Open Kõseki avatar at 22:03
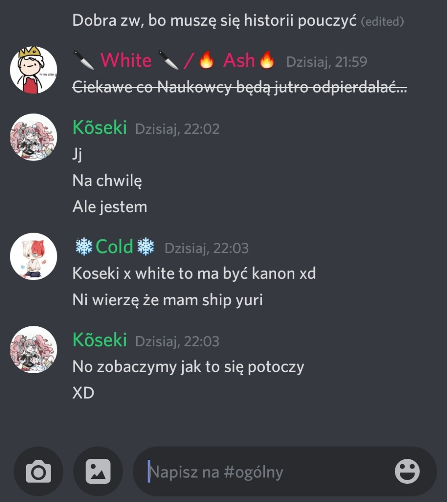 (x=34, y=350)
